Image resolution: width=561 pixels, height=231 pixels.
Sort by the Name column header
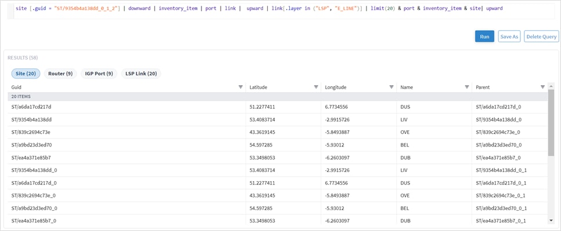407,87
